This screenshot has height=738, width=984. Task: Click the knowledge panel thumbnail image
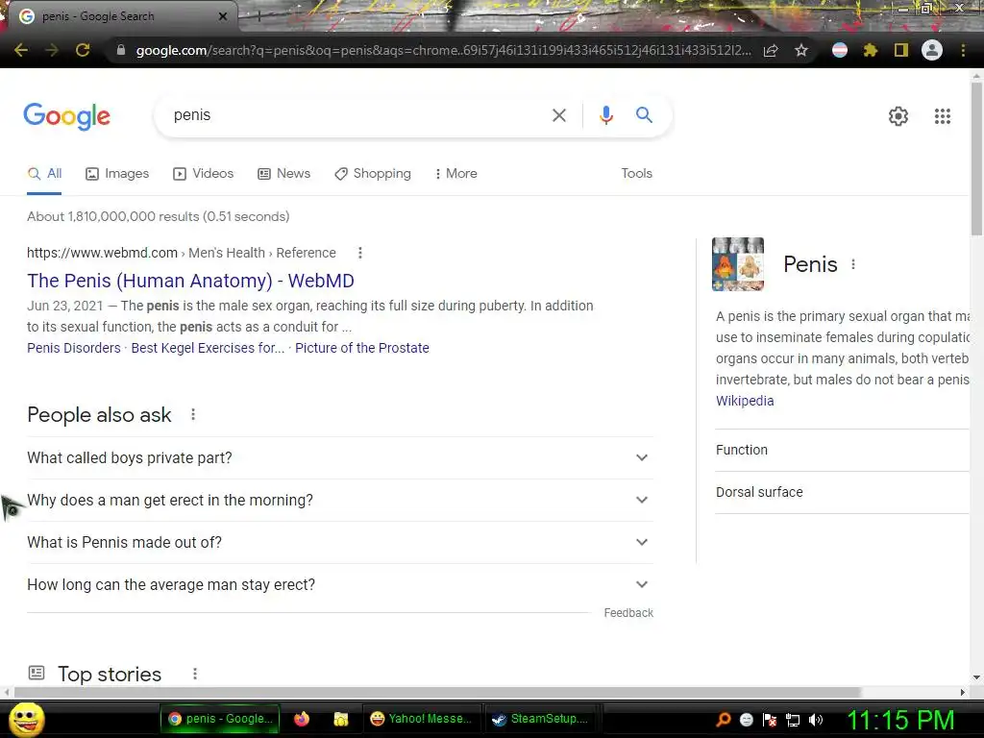coord(738,264)
